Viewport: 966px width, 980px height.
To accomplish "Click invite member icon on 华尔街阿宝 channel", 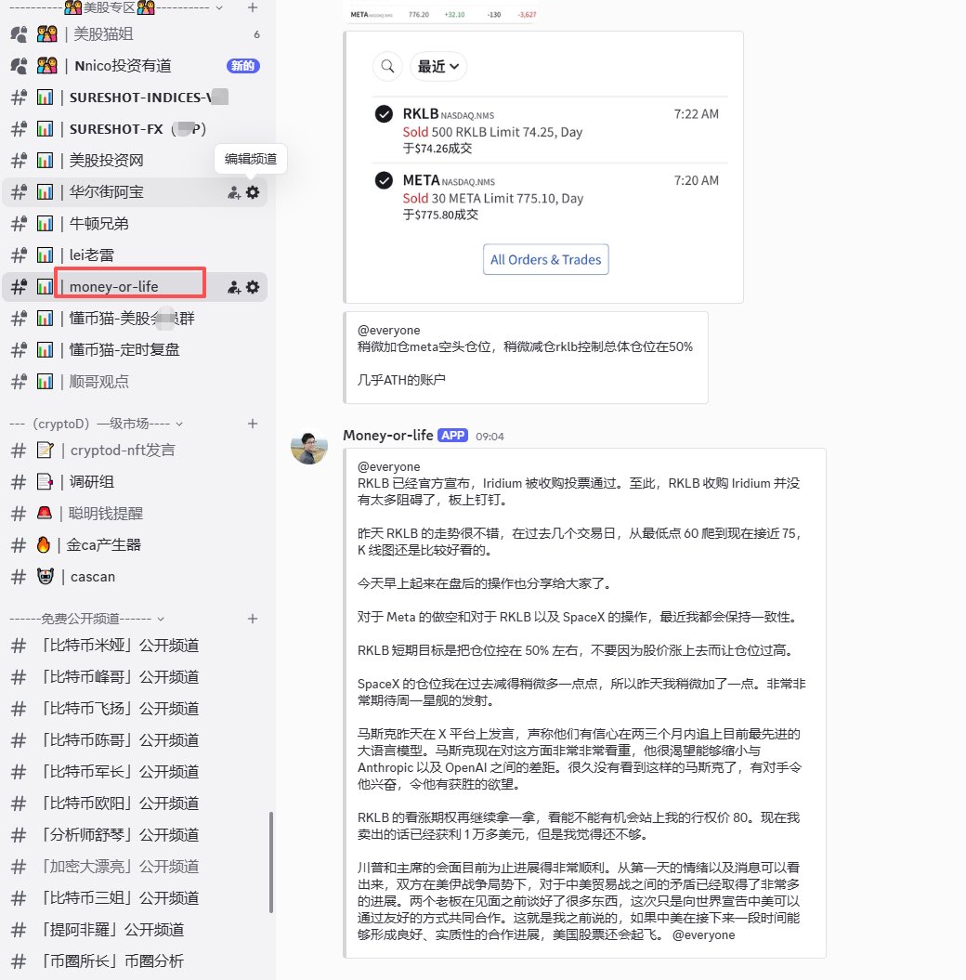I will [234, 192].
